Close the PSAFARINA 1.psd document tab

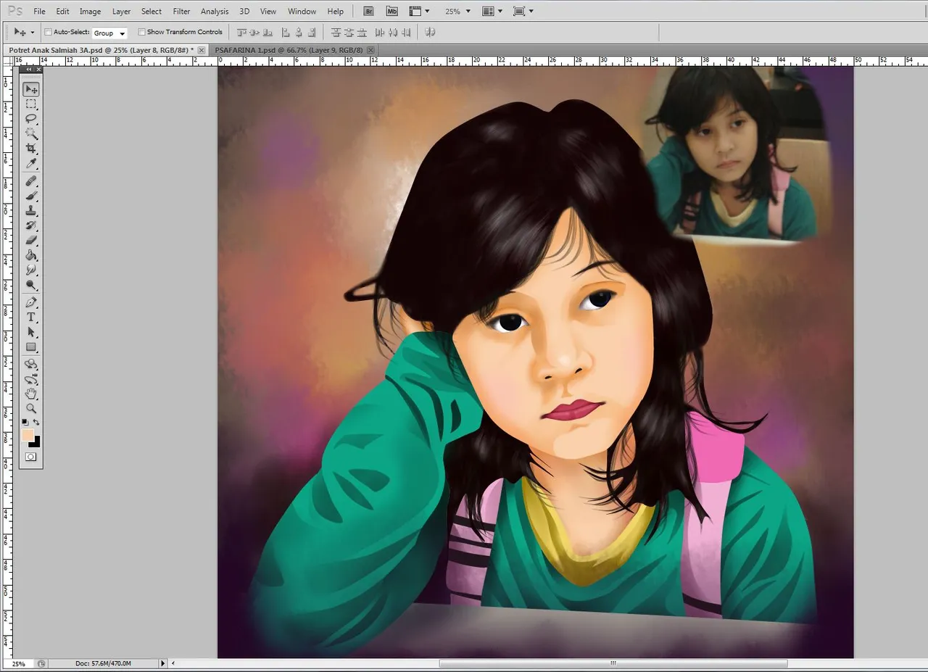pos(371,50)
